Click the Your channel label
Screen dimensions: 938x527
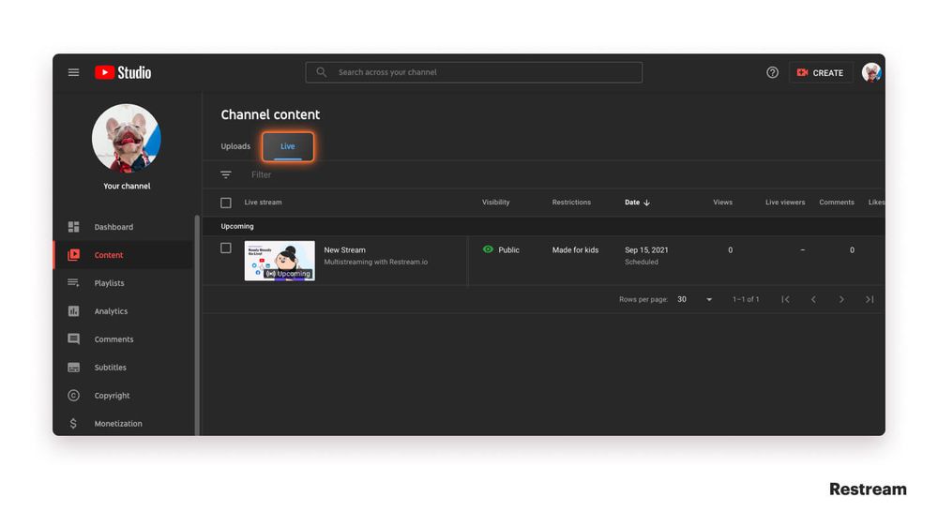[x=127, y=186]
